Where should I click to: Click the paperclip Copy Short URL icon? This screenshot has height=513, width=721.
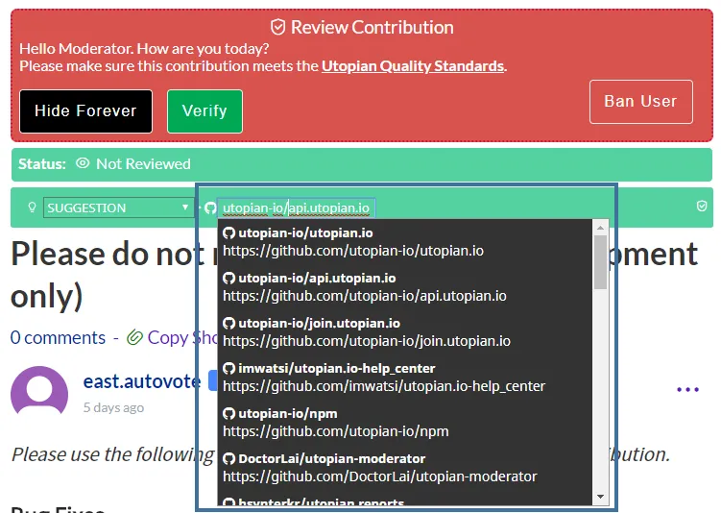click(134, 338)
